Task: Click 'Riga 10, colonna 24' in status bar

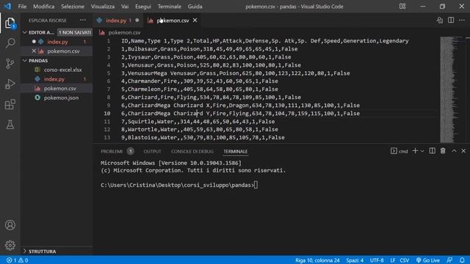Action: 317,260
